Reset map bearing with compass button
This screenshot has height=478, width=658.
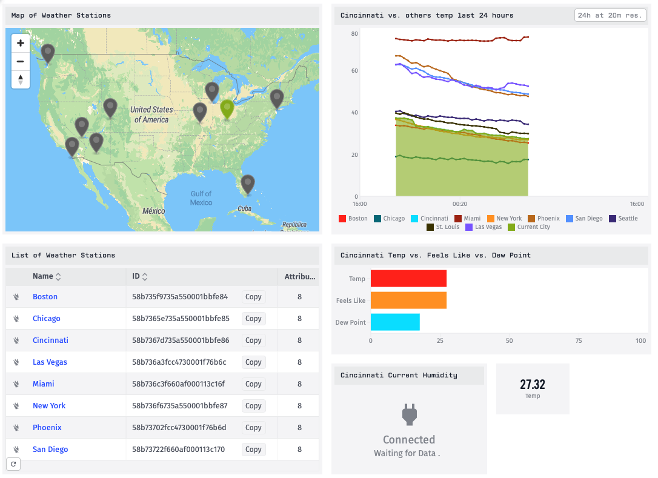pyautogui.click(x=20, y=79)
